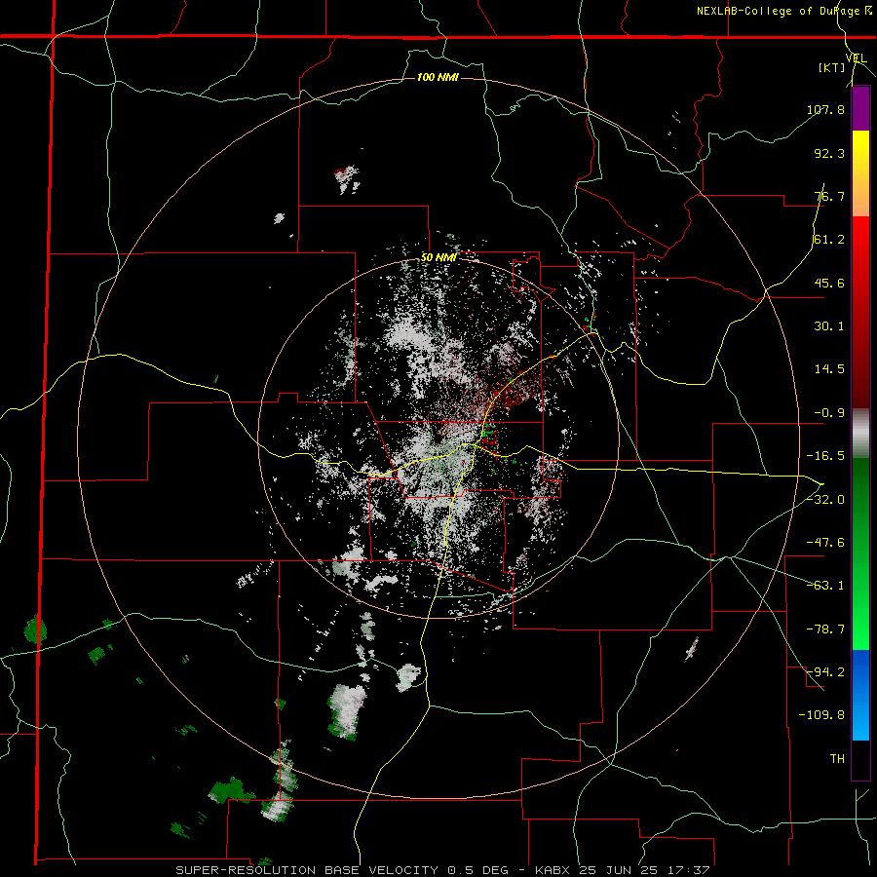This screenshot has width=877, height=877.
Task: Select the -109.8 velocity scale value
Action: pyautogui.click(x=821, y=715)
